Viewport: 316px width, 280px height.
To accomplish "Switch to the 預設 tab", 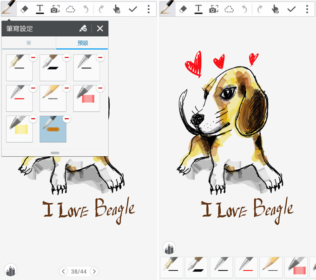I will [x=82, y=43].
